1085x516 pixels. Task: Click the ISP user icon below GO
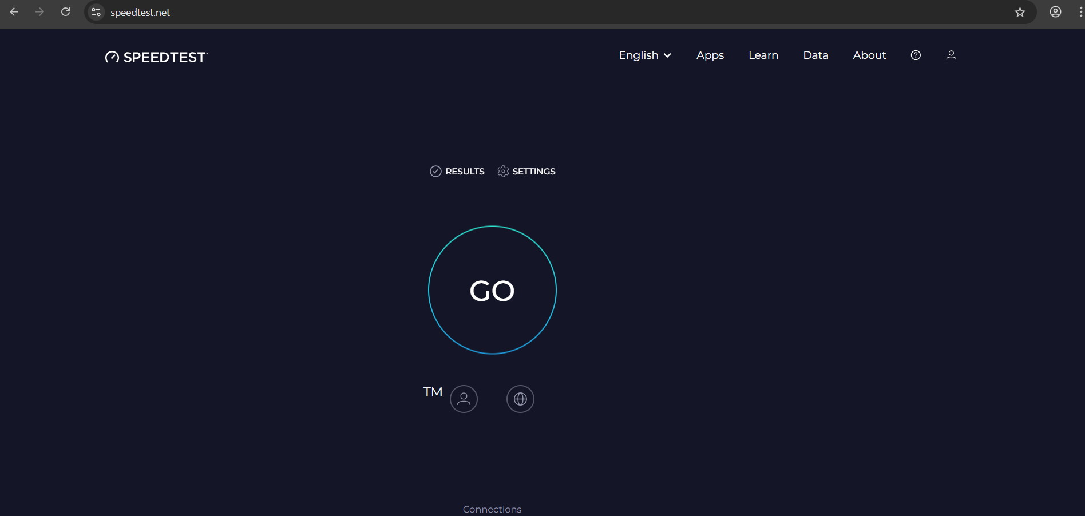464,399
